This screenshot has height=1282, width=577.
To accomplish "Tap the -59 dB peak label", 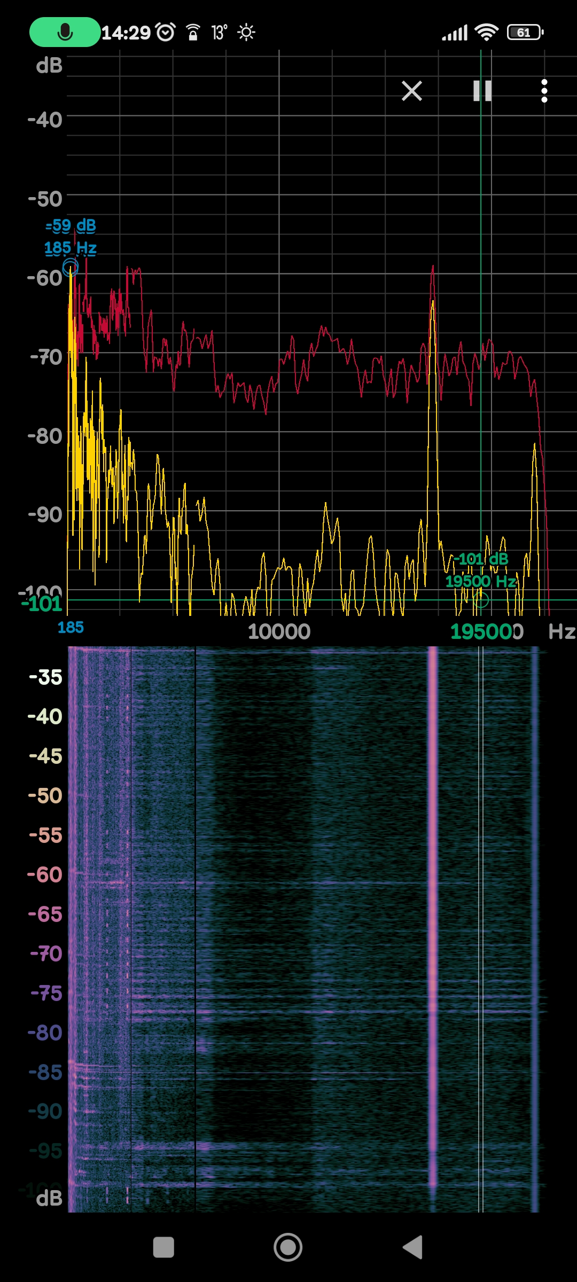I will point(71,225).
